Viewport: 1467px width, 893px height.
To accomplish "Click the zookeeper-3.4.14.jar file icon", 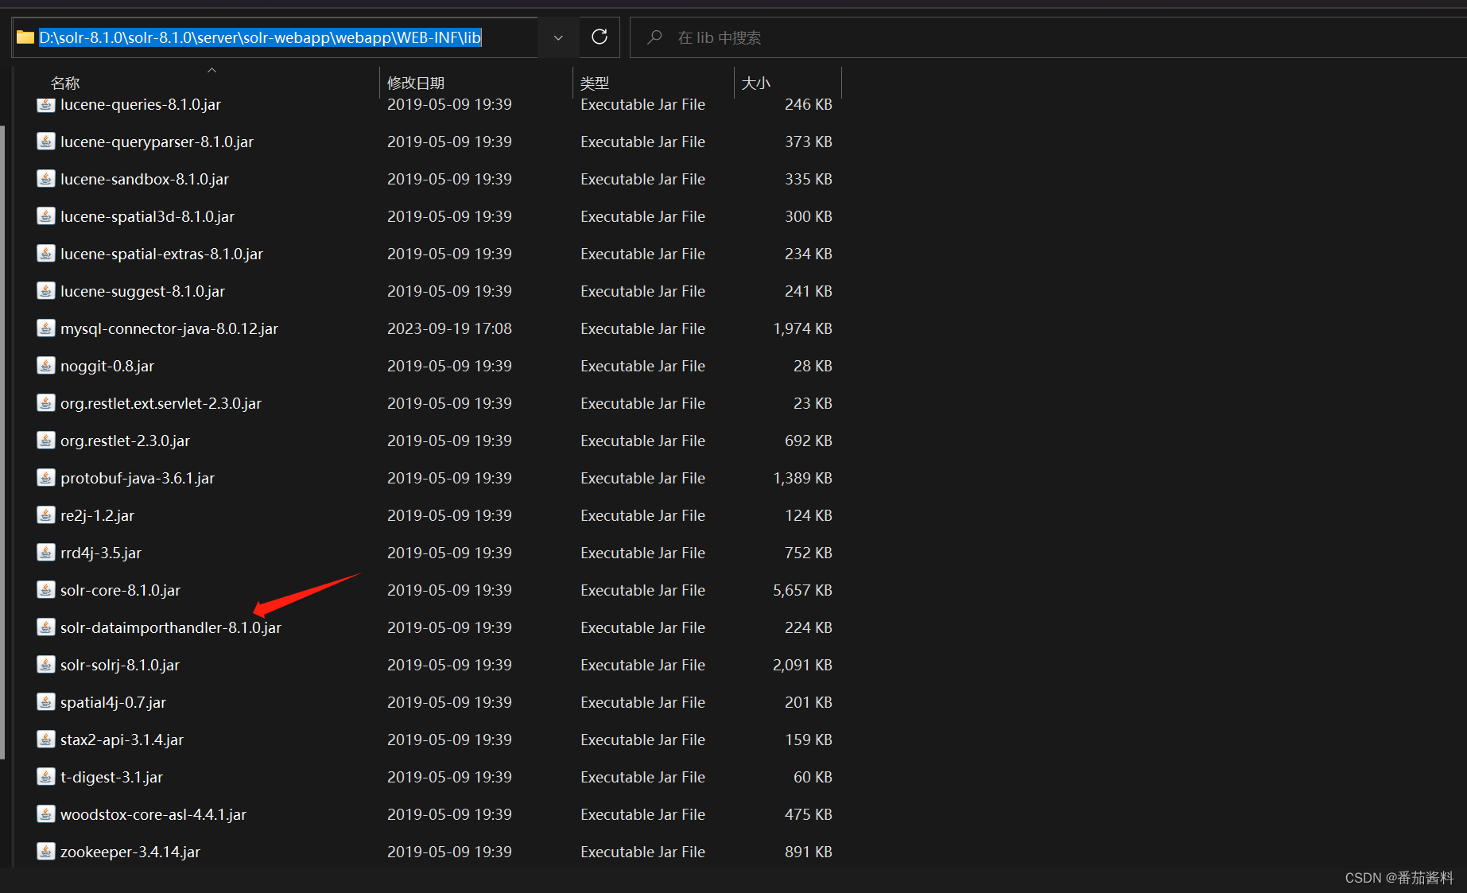I will [46, 852].
